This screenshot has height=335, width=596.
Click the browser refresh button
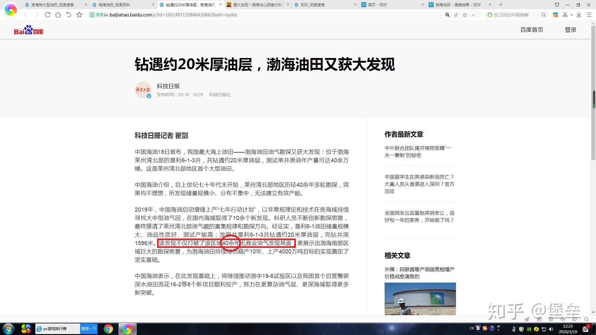click(x=47, y=15)
